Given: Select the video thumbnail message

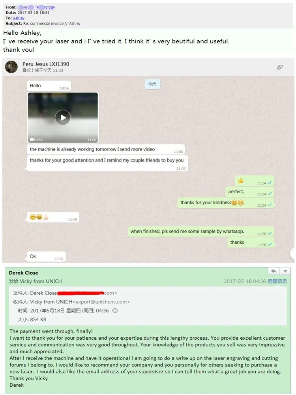Looking at the screenshot, I should point(63,118).
